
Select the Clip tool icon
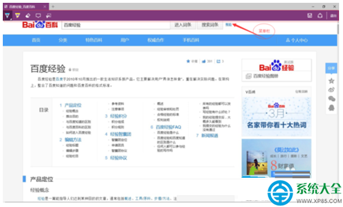coord(49,16)
